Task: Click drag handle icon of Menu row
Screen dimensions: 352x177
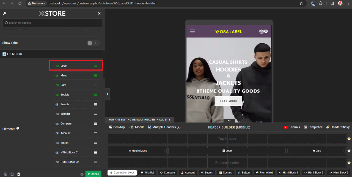Action: [x=95, y=75]
